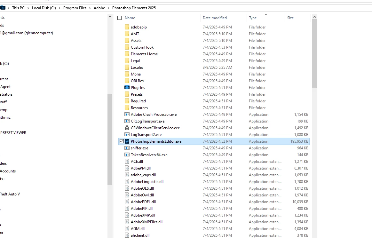Select the AdobeOLS.dll file name
The width and height of the screenshot is (372, 238).
142,188
